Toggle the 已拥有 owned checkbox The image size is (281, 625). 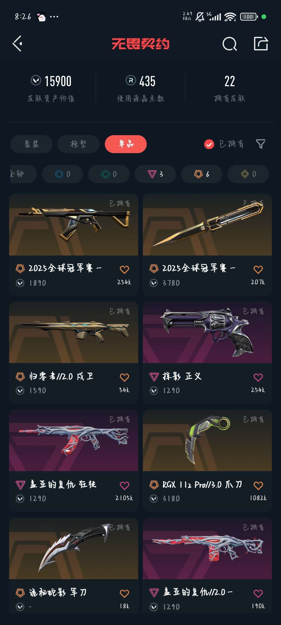(209, 144)
